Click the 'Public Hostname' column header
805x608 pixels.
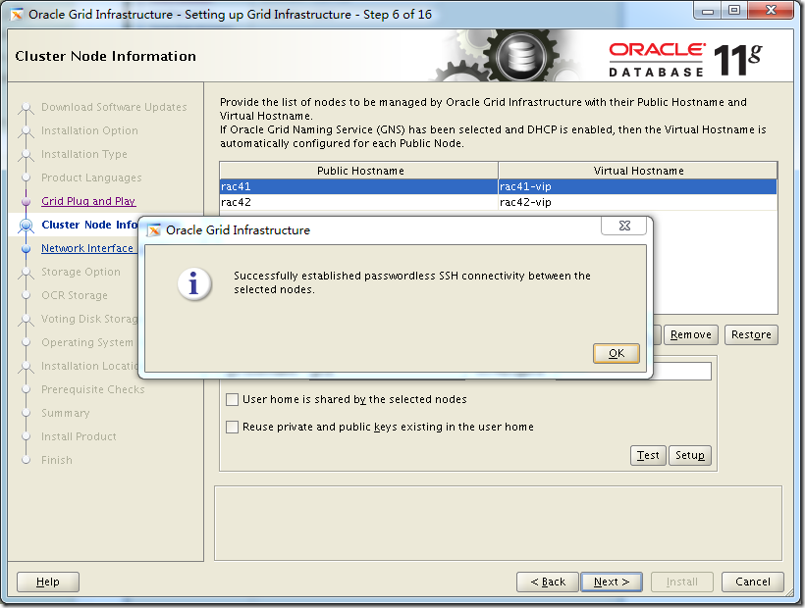pyautogui.click(x=359, y=171)
